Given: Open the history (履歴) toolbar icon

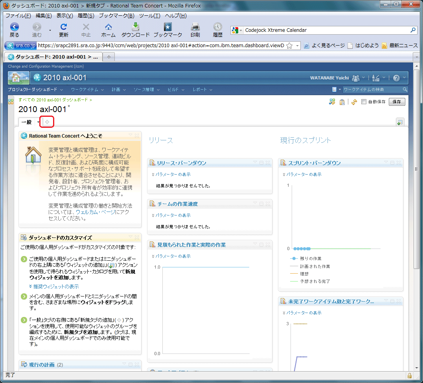Looking at the screenshot, I should point(218,27).
